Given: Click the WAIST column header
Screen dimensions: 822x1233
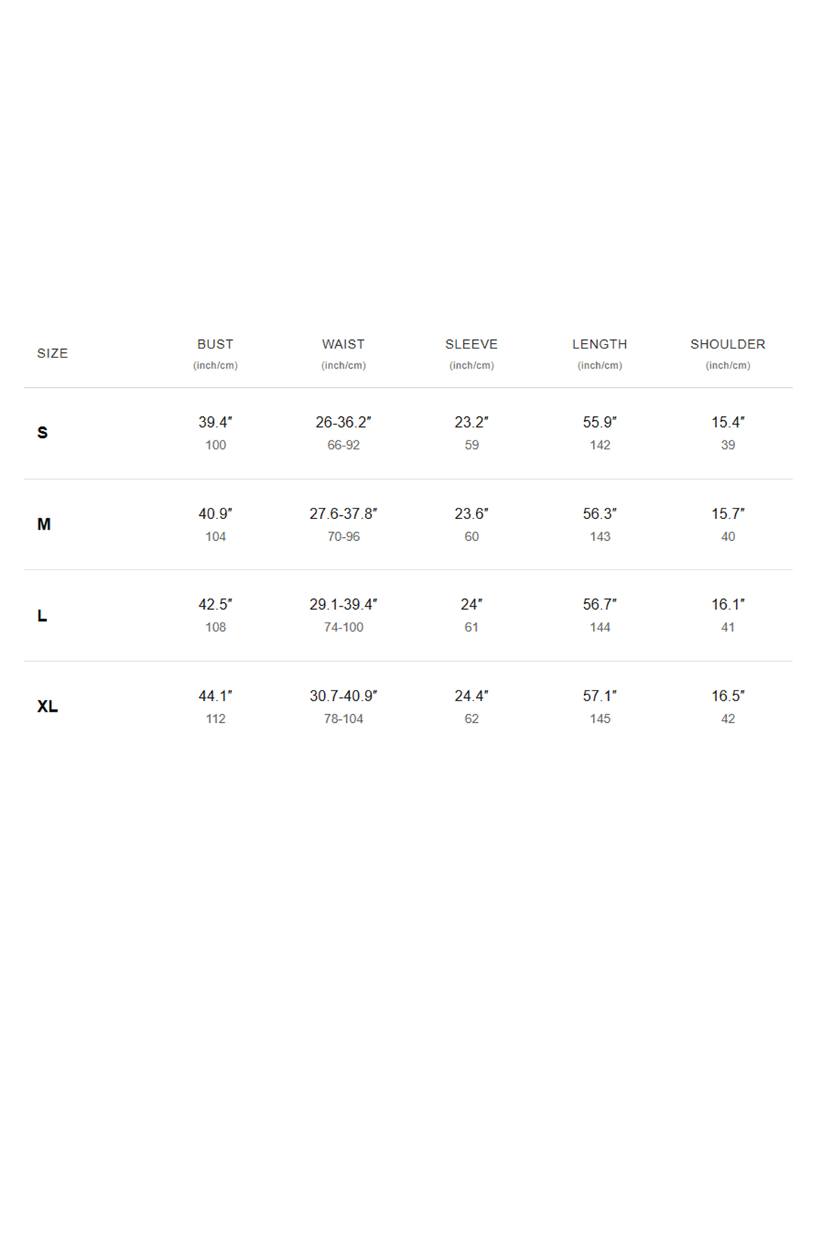Looking at the screenshot, I should [x=344, y=345].
